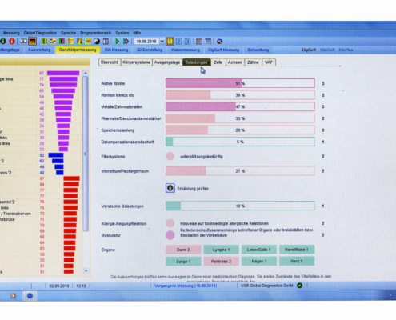The image size is (396, 320).
Task: Open the Sprache menu
Action: pos(68,33)
